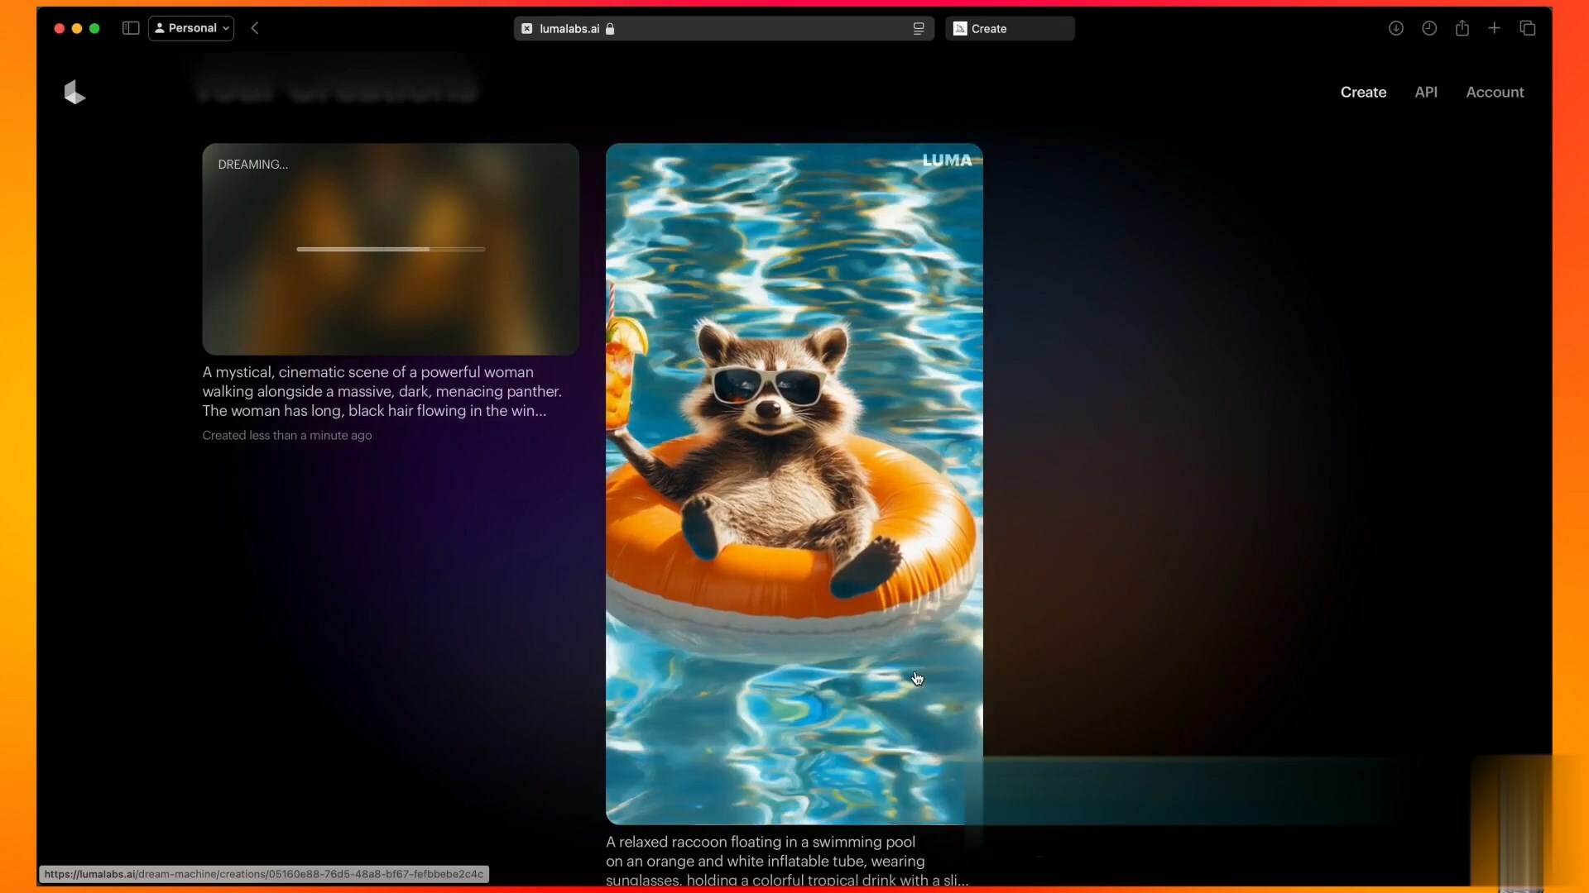Screen dimensions: 1589x893
Task: Click 'Created less than a minute ago' text
Action: point(287,436)
